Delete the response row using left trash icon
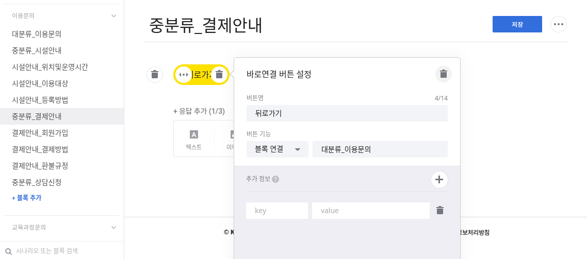This screenshot has height=259, width=587. [155, 75]
